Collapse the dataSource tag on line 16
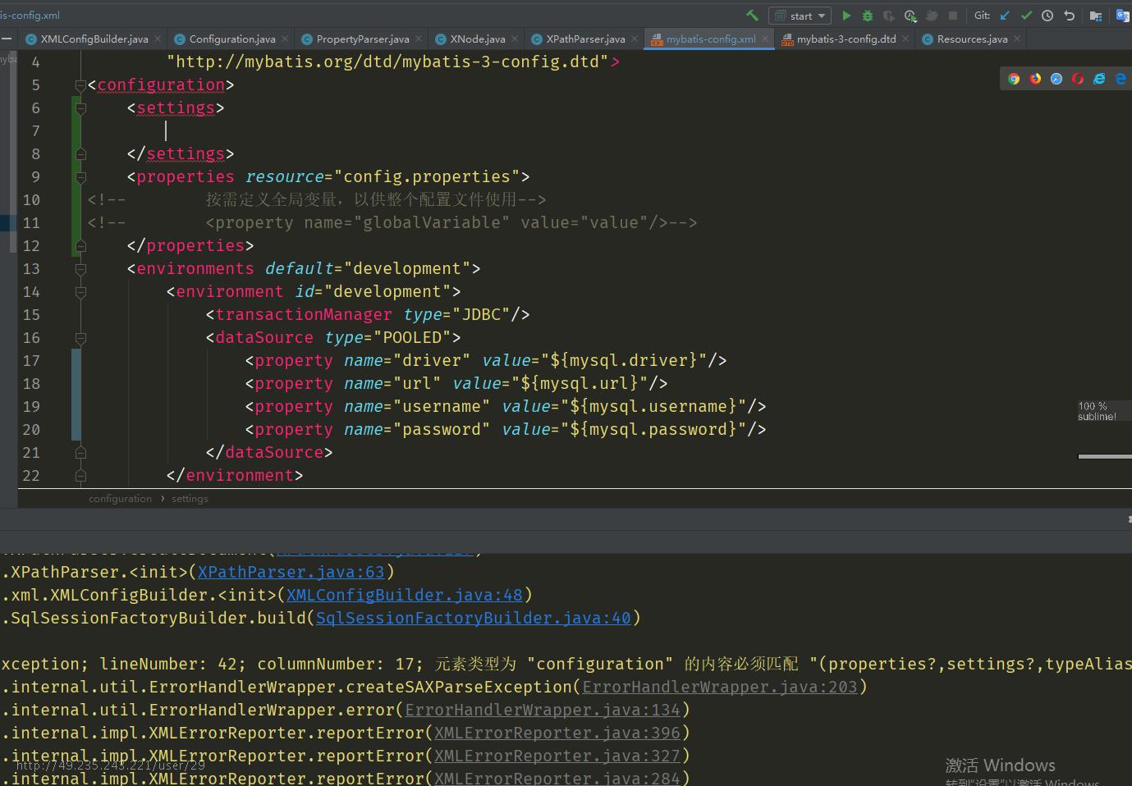The image size is (1132, 786). click(80, 338)
